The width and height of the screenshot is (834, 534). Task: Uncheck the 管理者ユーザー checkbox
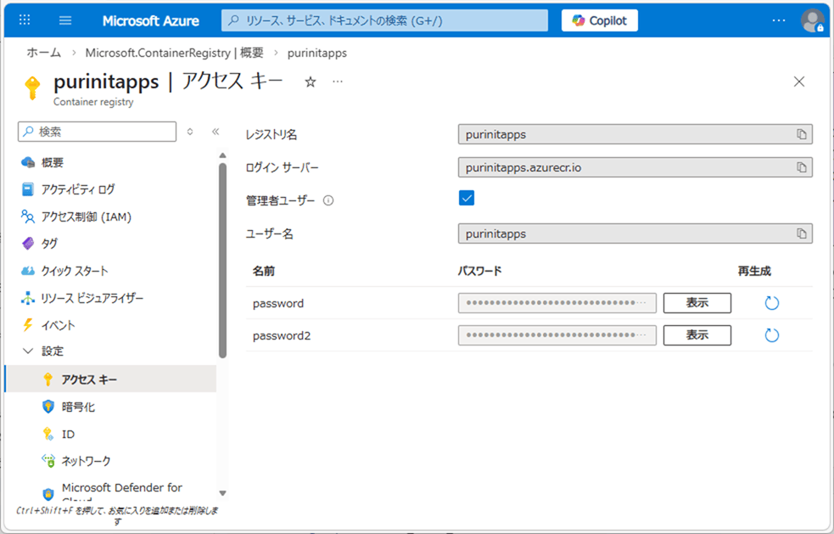pyautogui.click(x=467, y=199)
